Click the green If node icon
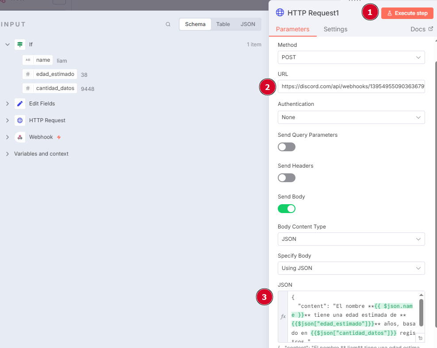437x348 pixels. [20, 45]
